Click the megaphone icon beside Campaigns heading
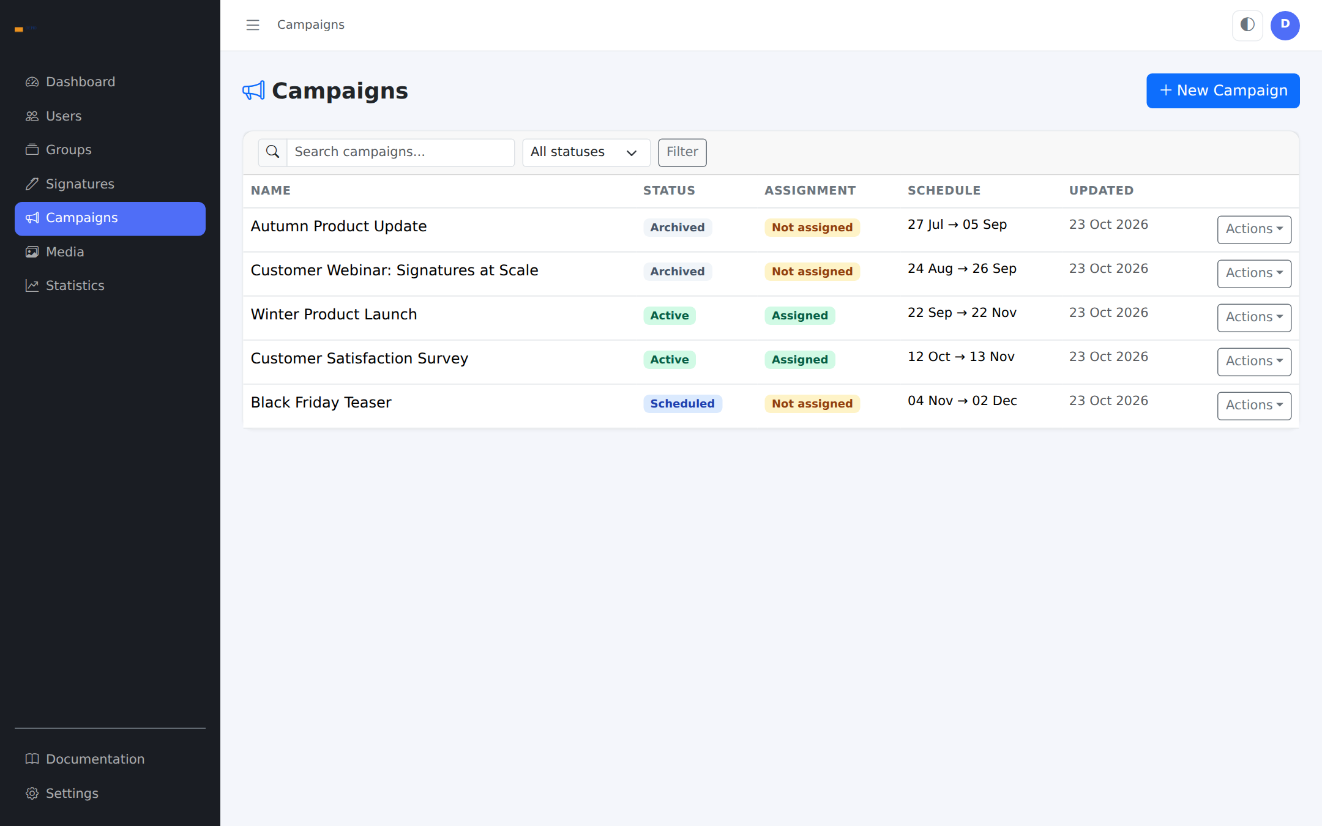This screenshot has width=1322, height=826. (x=253, y=91)
